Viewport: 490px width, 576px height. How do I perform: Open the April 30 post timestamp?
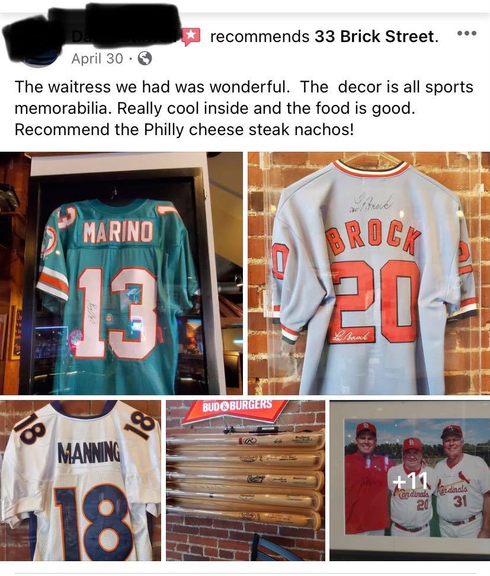point(97,59)
